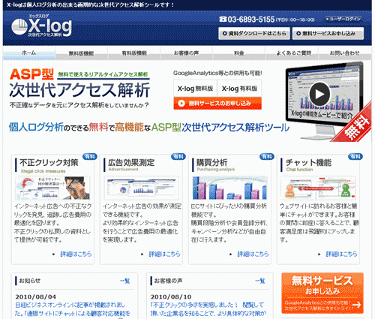The height and width of the screenshot is (319, 375).
Task: Open 詳細はこちら under チャット機能
Action: coord(341,254)
